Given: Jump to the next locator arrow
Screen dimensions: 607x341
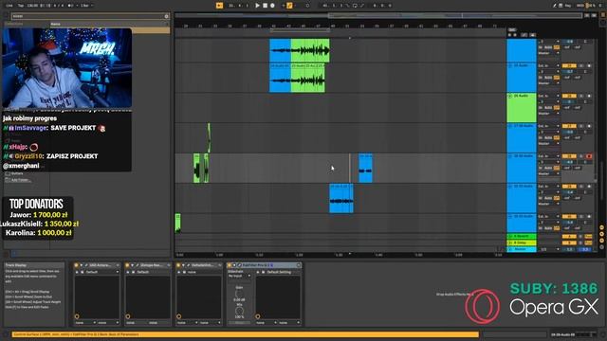Looking at the screenshot, I should coord(515,35).
